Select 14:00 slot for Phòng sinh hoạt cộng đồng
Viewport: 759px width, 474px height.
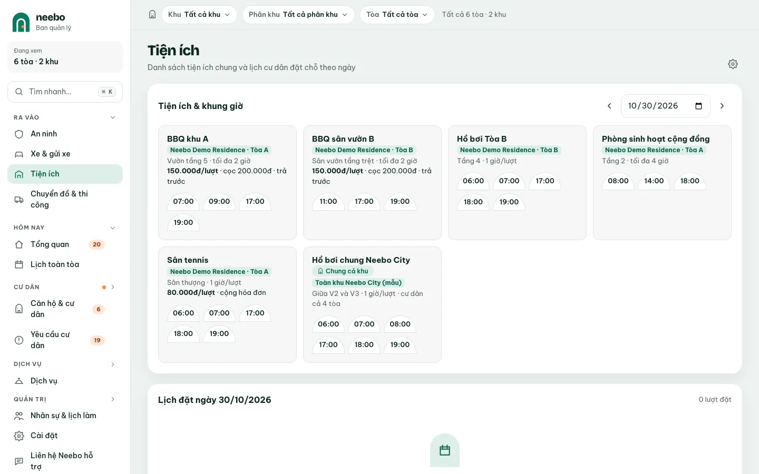[x=654, y=181]
